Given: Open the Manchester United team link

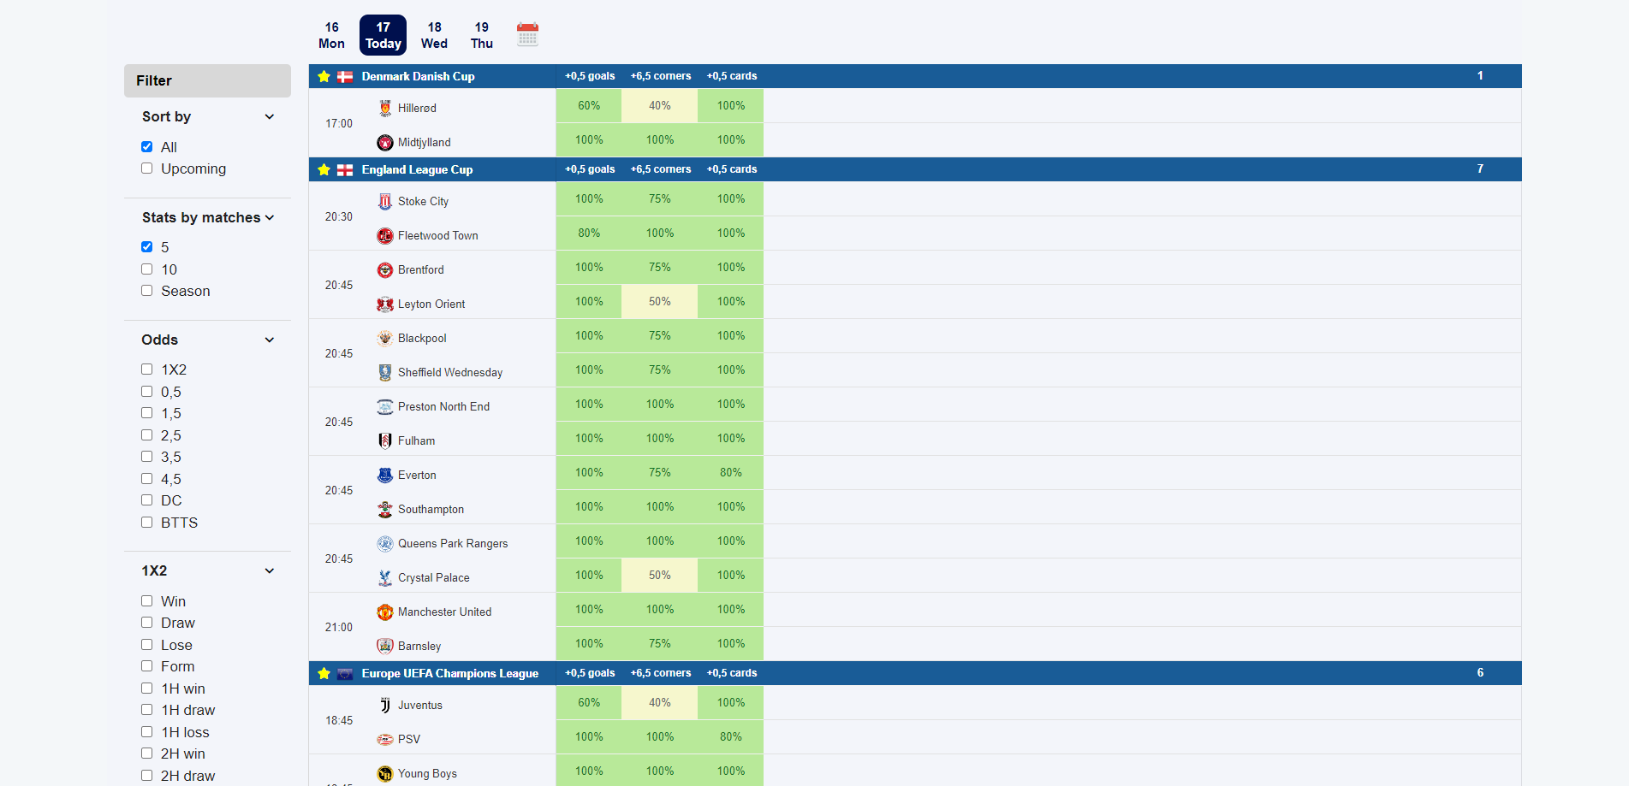Looking at the screenshot, I should (x=444, y=612).
